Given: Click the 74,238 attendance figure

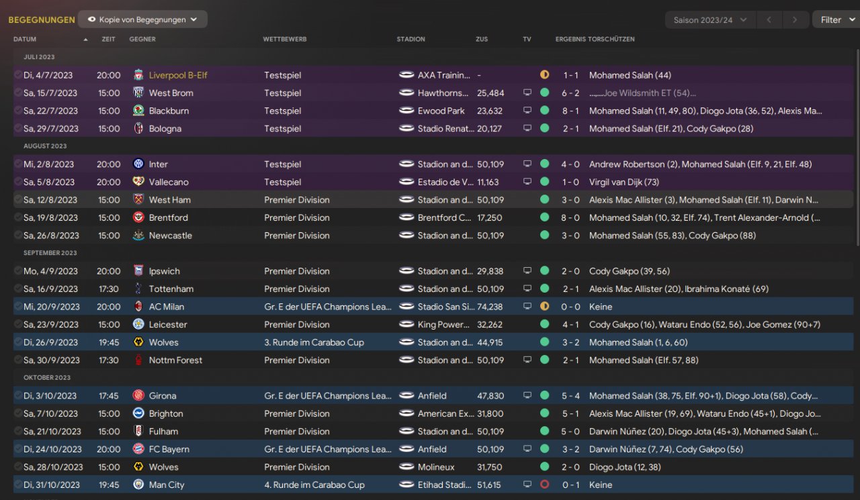Looking at the screenshot, I should (490, 307).
